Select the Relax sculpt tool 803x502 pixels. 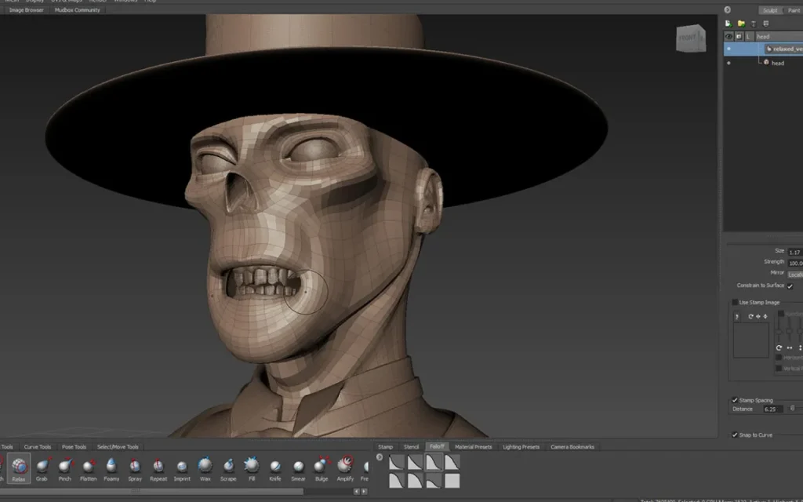(19, 468)
